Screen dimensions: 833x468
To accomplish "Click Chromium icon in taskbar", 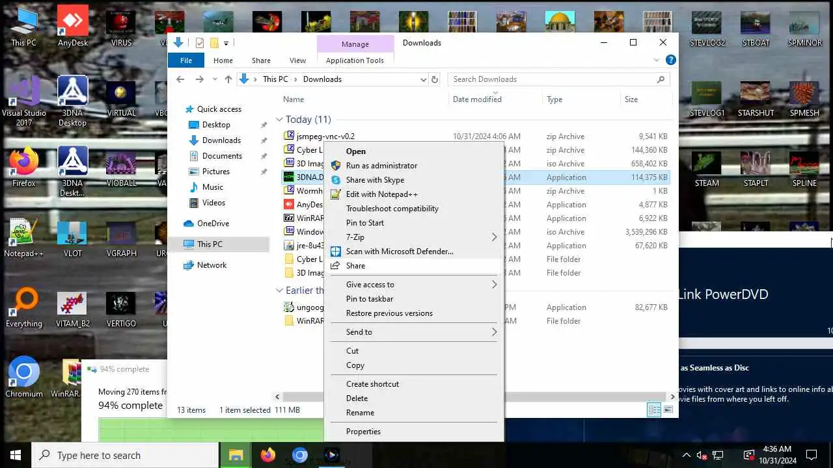I will click(x=299, y=455).
